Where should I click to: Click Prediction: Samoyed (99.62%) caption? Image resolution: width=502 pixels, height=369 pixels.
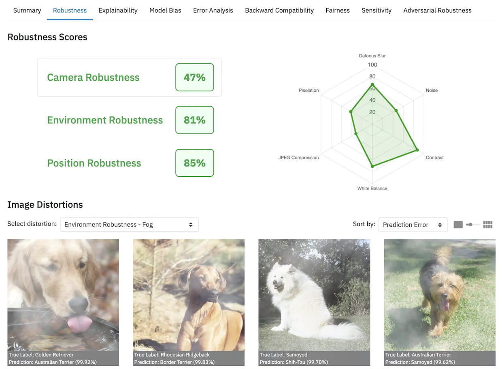[420, 362]
